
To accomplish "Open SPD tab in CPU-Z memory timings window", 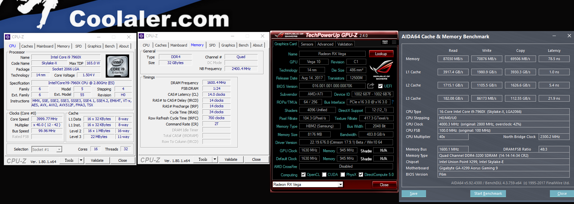I will pos(212,45).
